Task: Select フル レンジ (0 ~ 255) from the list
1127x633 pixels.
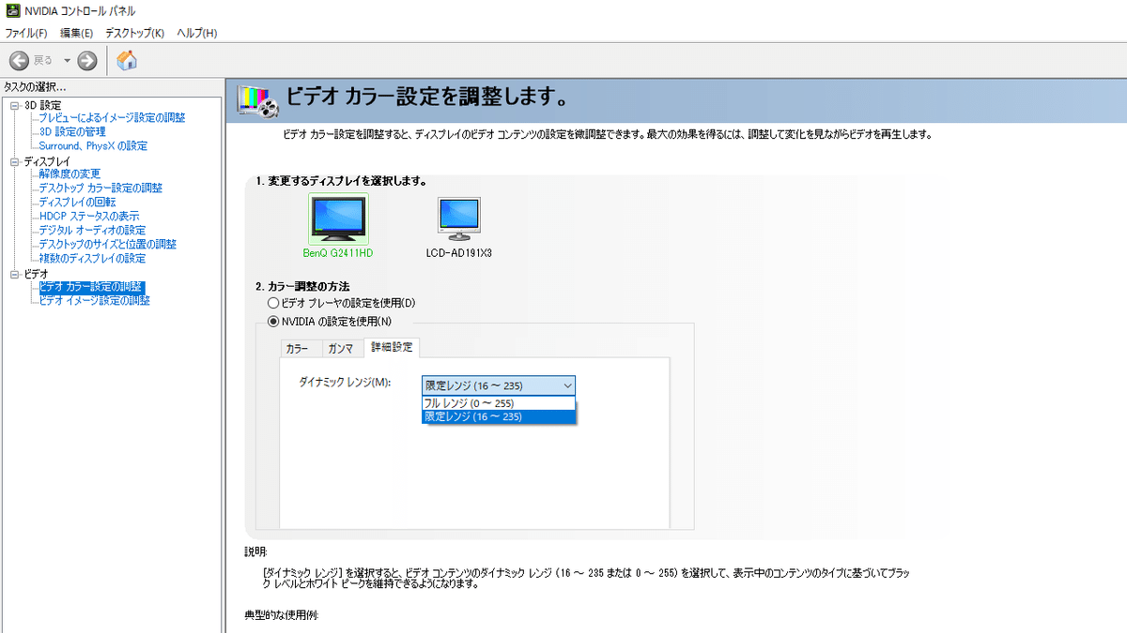Action: 470,401
